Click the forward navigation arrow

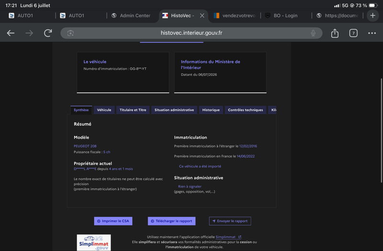pos(29,33)
